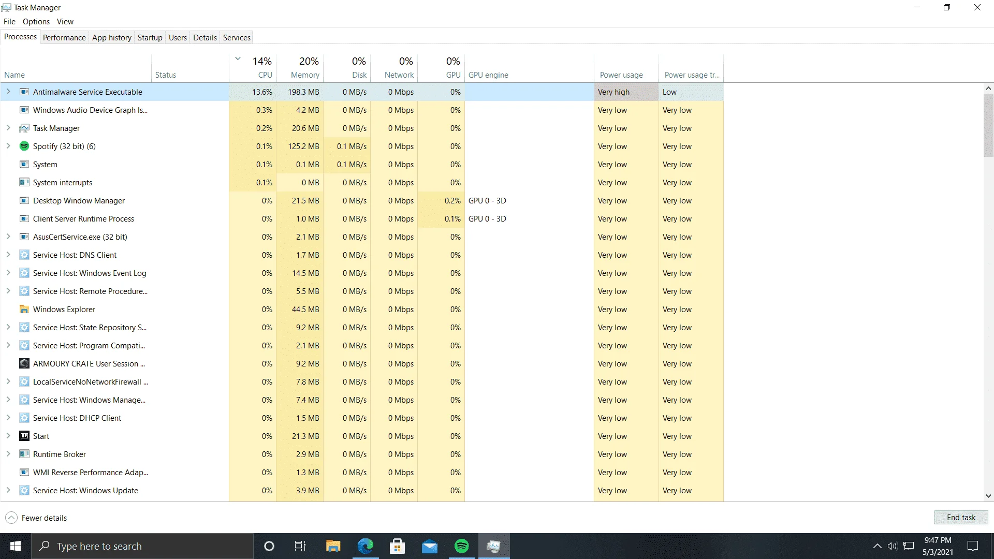Viewport: 994px width, 559px height.
Task: Switch to the Users tab
Action: click(178, 38)
